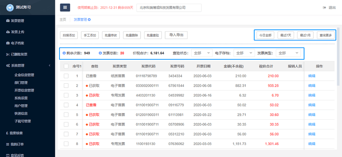Switch to the 主页 tab
Screen dimensions: 342x157
pos(63,19)
